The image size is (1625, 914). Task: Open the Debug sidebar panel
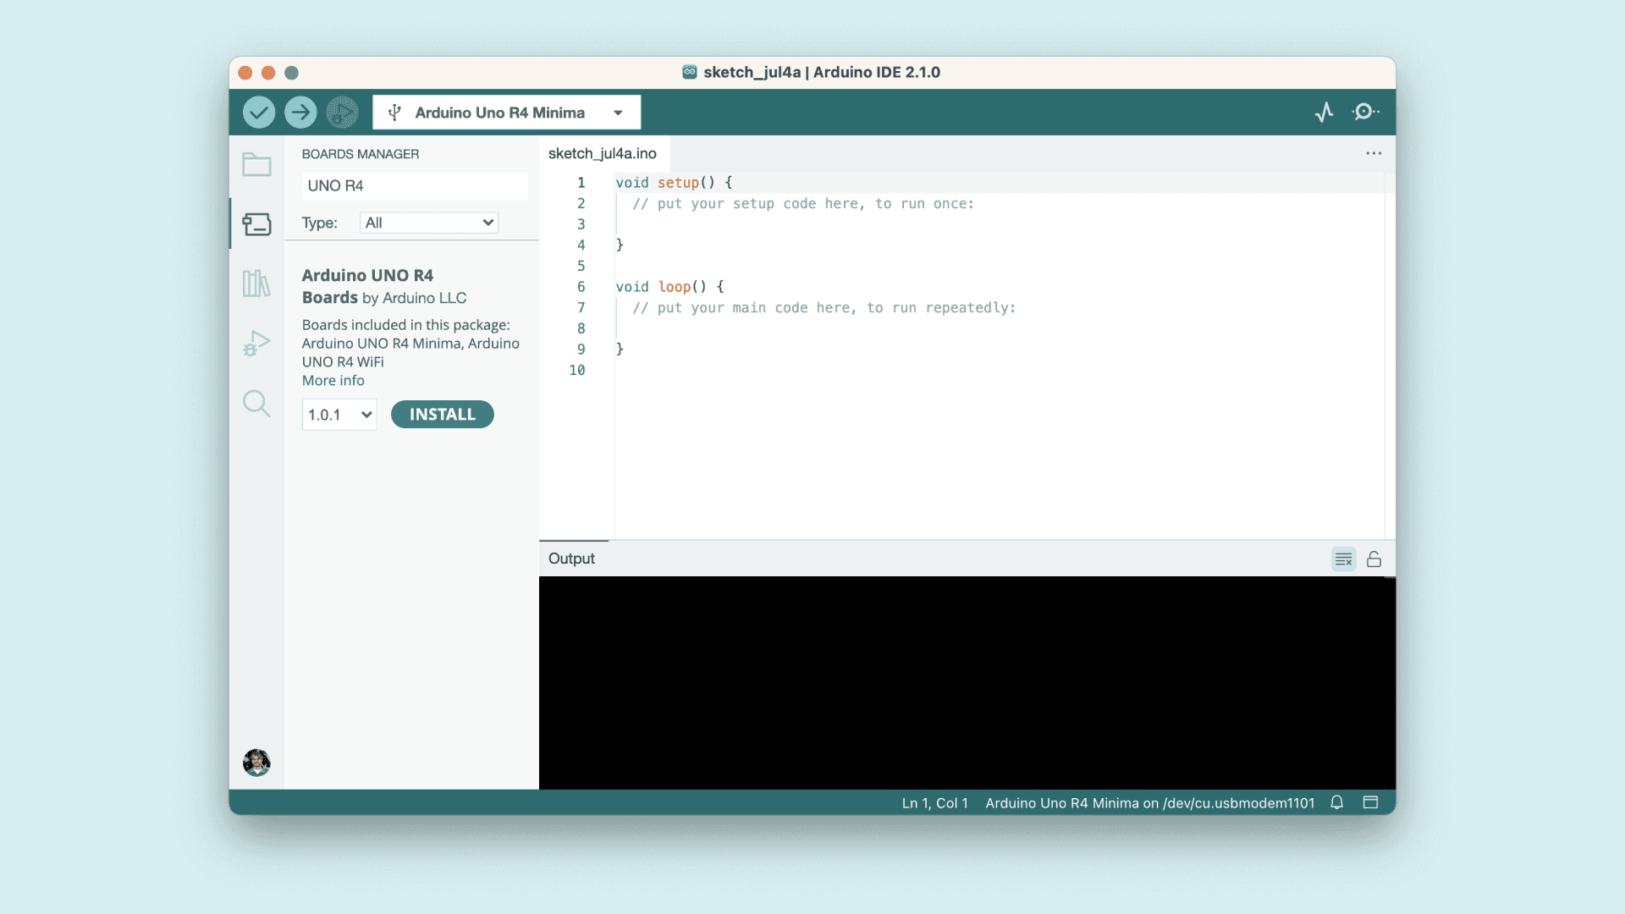[256, 344]
